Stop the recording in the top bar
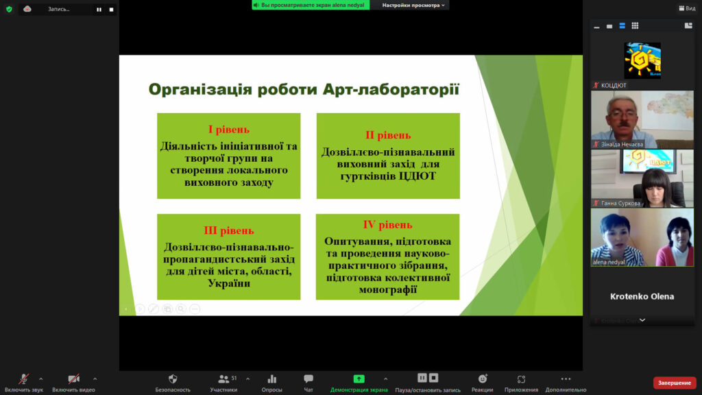The image size is (702, 395). pos(111,10)
